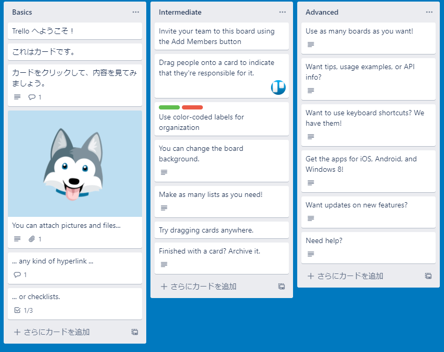Viewport: 444px width, 352px height.
Task: Click the template icon at bottom of Advanced list
Action: click(x=428, y=276)
